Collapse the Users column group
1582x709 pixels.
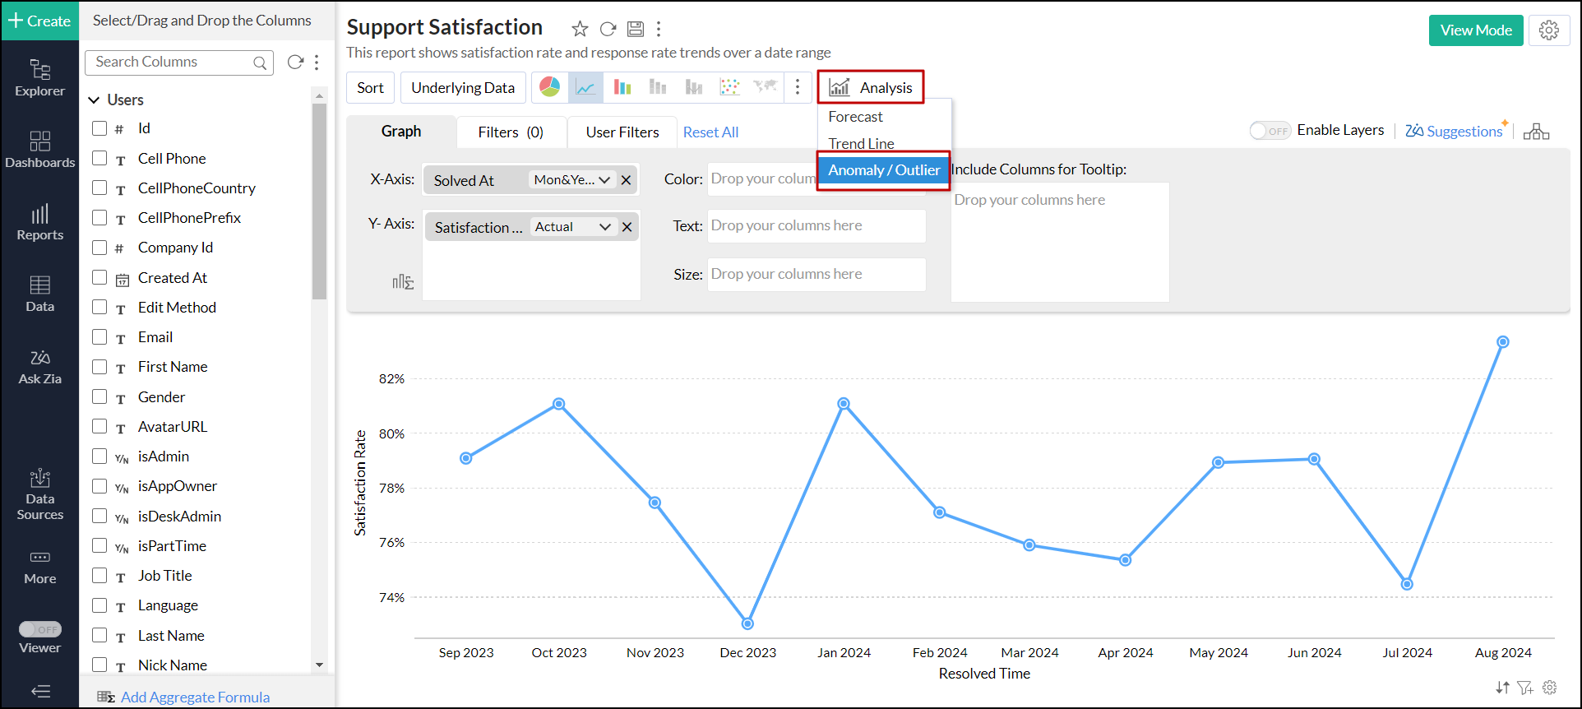click(x=95, y=100)
